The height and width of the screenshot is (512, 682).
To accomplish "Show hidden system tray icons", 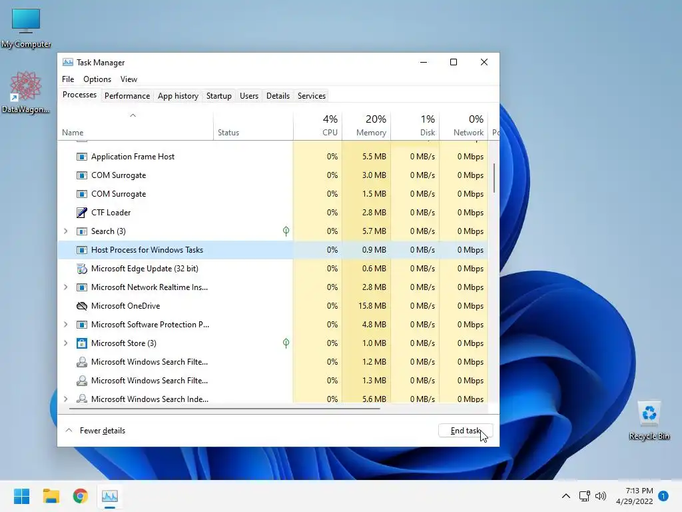I will pos(566,496).
